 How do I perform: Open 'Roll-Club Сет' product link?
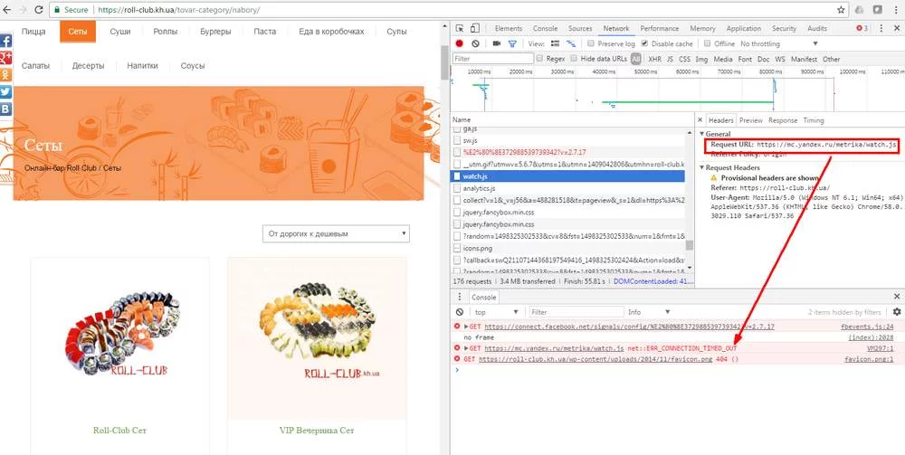pyautogui.click(x=120, y=431)
